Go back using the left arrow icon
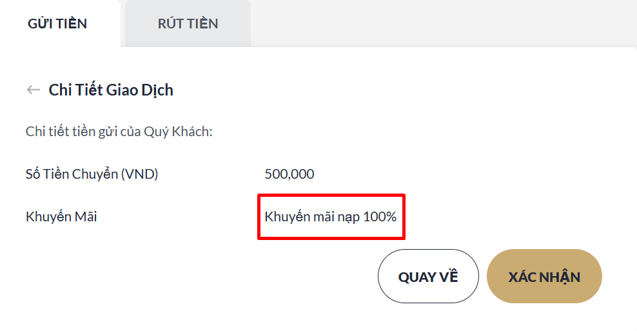 click(x=33, y=90)
